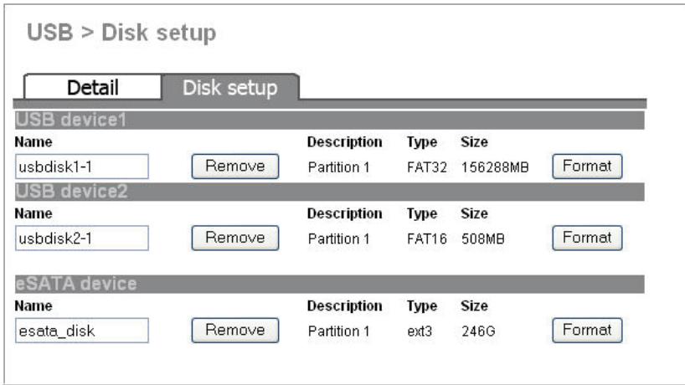The width and height of the screenshot is (685, 385).
Task: Format the FAT32 156288MB partition
Action: click(x=587, y=167)
